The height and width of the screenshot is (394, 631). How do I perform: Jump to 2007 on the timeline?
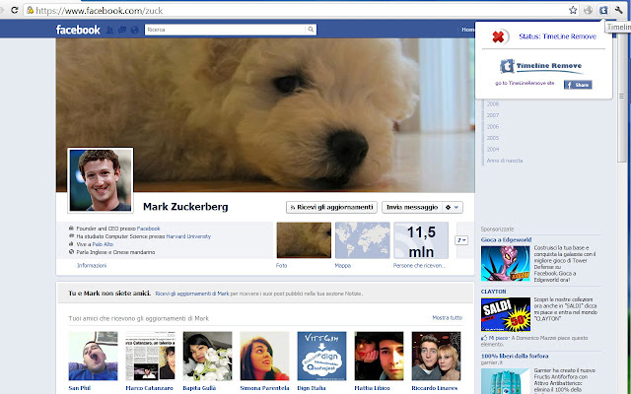click(493, 115)
